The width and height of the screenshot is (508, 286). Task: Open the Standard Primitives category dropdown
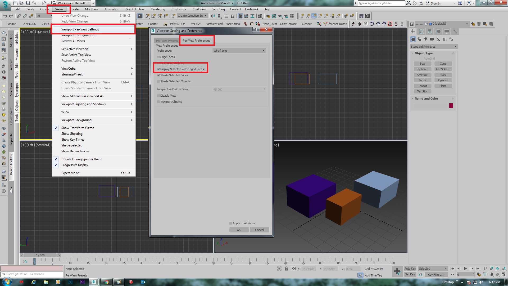point(433,47)
